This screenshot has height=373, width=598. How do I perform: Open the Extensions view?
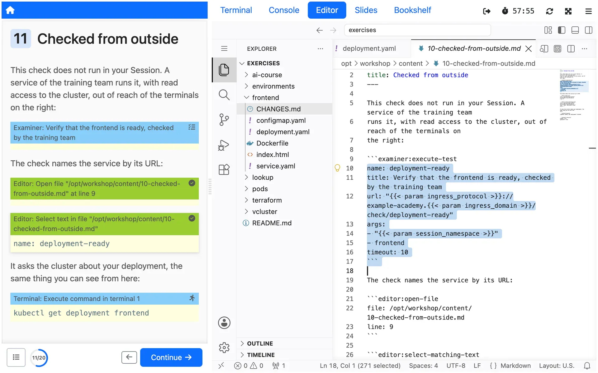[224, 170]
